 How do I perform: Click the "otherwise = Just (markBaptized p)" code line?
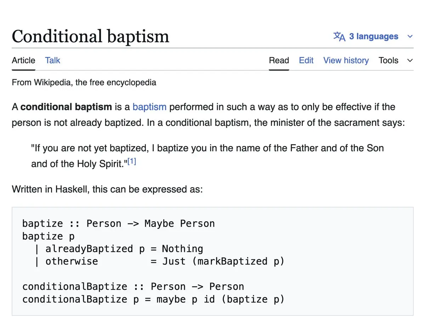165,261
